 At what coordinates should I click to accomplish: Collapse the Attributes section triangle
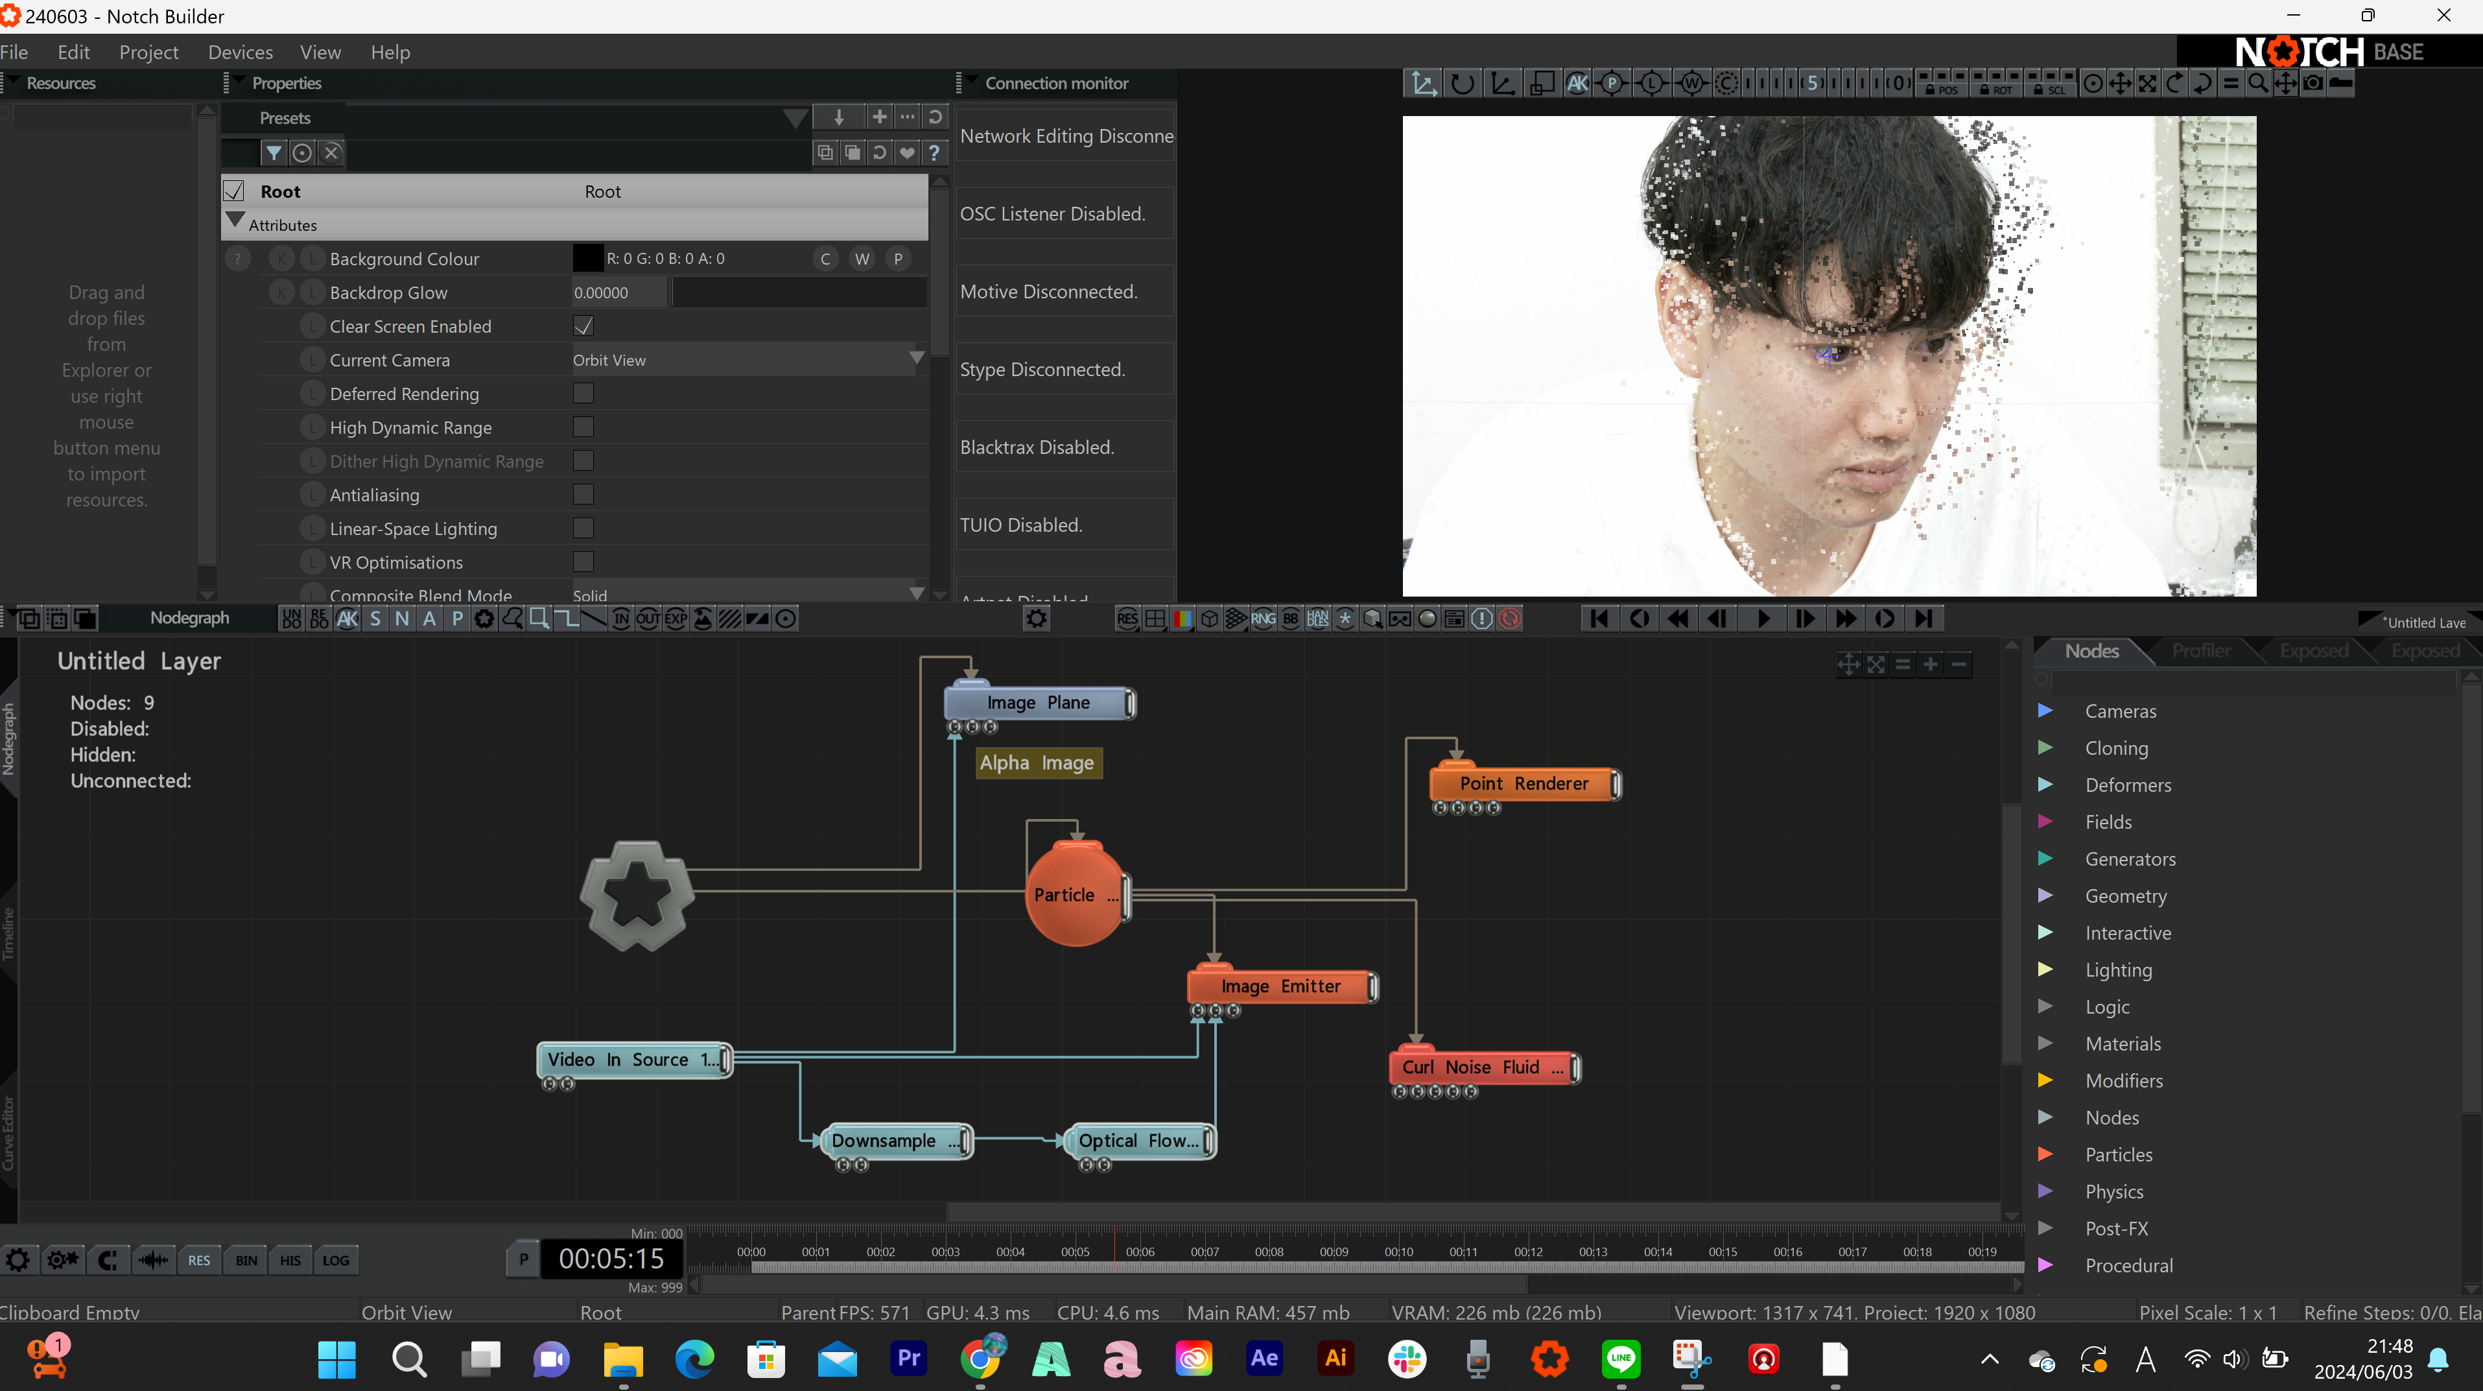click(x=234, y=222)
